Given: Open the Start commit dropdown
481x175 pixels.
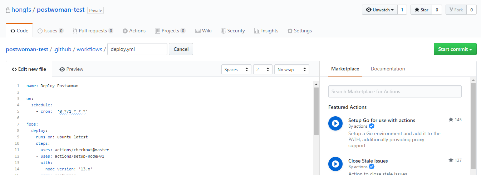Looking at the screenshot, I should tap(455, 49).
